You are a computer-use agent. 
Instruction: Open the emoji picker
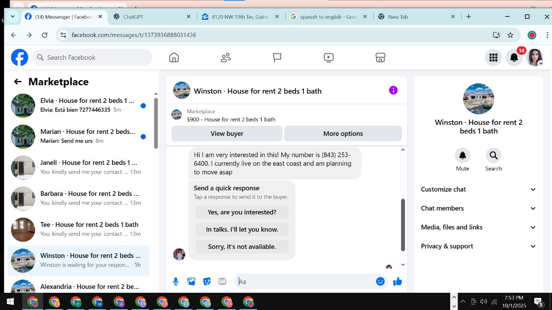[x=380, y=282]
